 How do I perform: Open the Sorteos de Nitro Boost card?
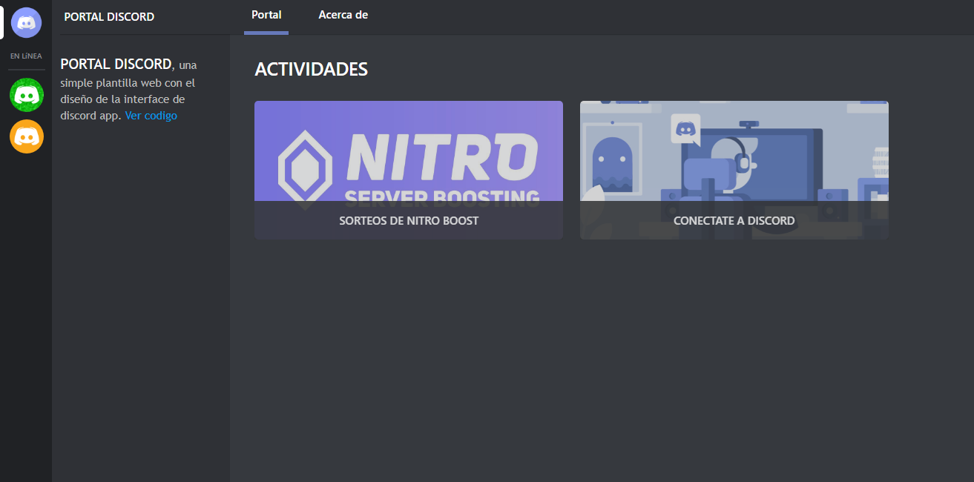pos(409,170)
